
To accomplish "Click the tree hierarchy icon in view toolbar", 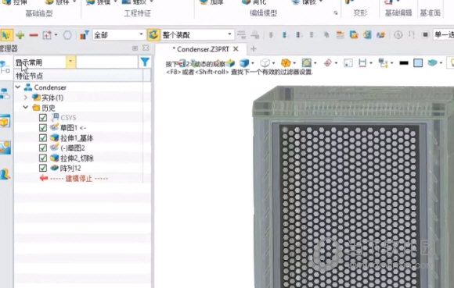I will (383, 62).
